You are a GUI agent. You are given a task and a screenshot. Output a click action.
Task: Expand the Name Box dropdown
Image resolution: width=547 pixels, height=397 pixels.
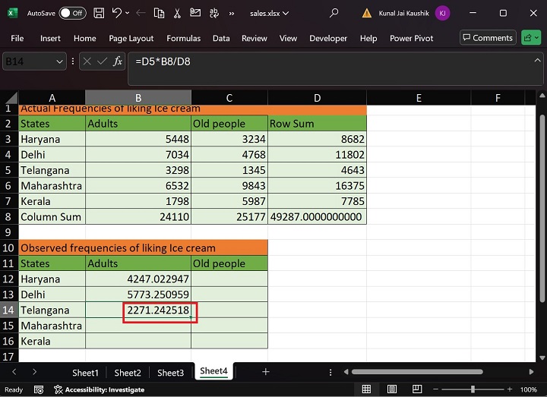(60, 61)
